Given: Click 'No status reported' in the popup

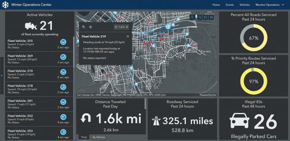Looking at the screenshot, I should tap(94, 58).
